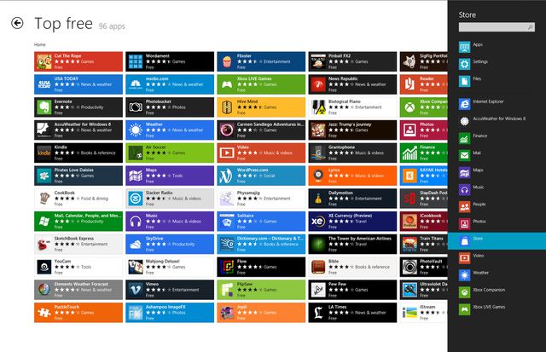Open the iStream app tile
Viewport: 546px width, 352px height.
pos(423,313)
